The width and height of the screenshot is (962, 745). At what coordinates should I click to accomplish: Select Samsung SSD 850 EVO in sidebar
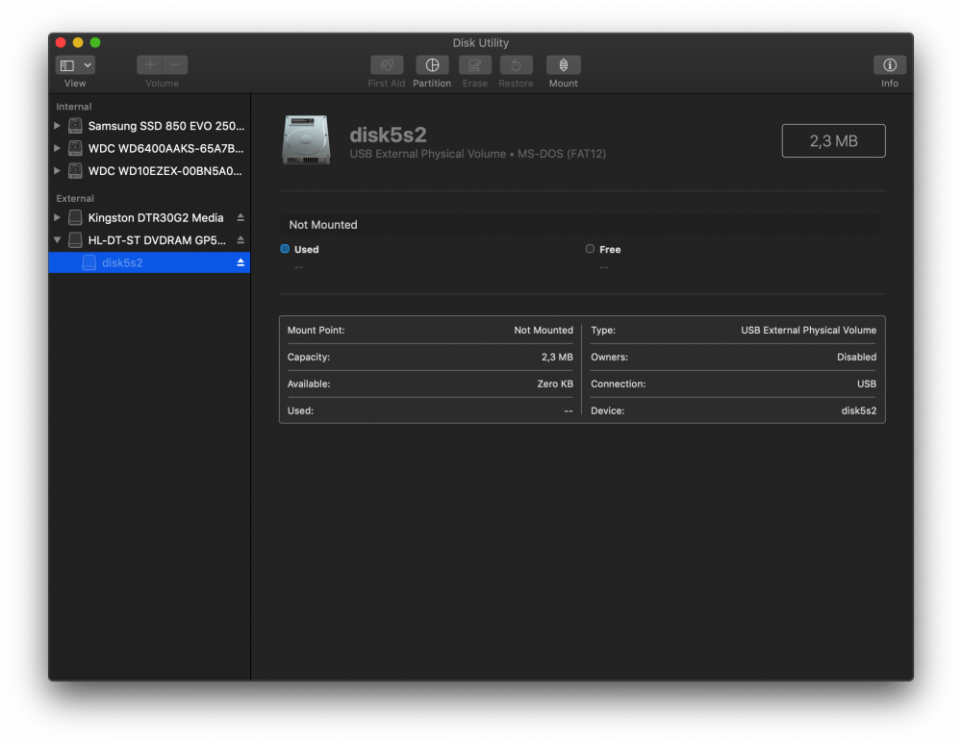point(149,126)
